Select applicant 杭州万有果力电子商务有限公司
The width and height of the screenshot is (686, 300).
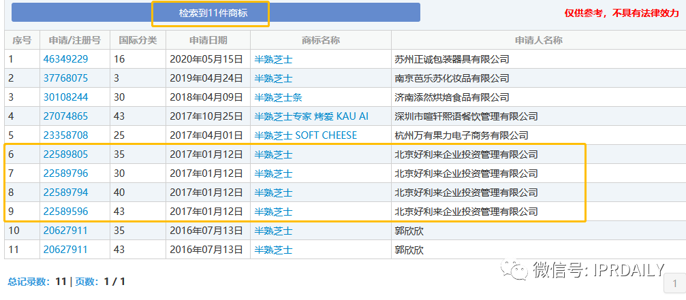pyautogui.click(x=462, y=135)
